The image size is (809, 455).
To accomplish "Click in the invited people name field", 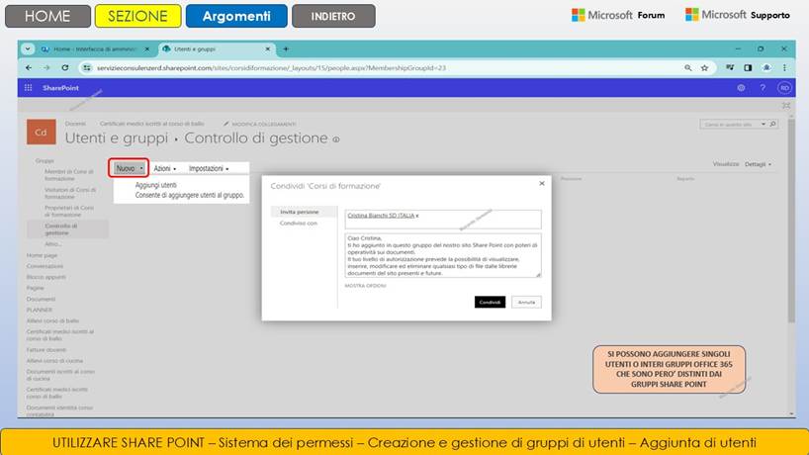I will point(443,220).
